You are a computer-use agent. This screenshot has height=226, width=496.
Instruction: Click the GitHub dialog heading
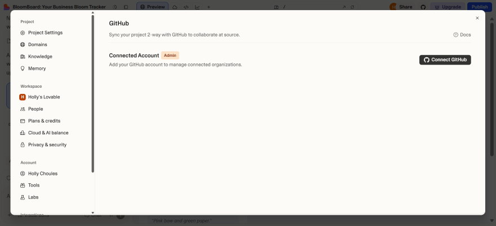[x=119, y=24]
